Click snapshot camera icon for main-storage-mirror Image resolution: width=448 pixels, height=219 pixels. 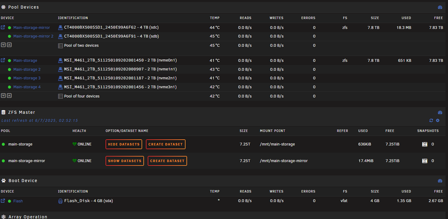point(425,161)
